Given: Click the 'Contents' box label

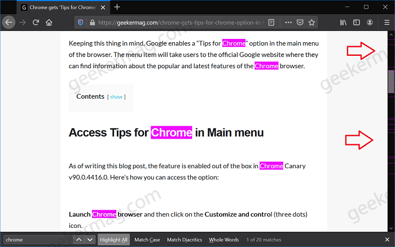Looking at the screenshot, I should tap(90, 96).
